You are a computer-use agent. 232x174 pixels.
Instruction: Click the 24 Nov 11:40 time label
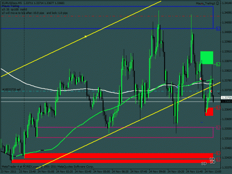click(195, 171)
